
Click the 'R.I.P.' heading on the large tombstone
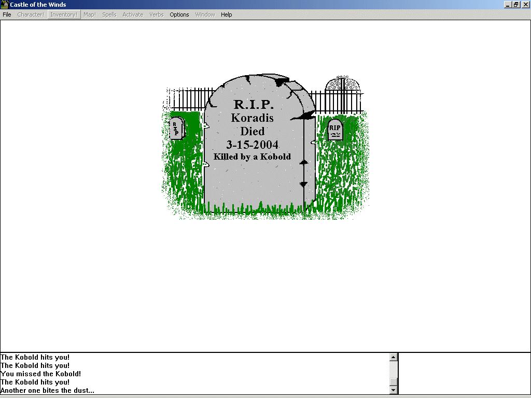tap(253, 104)
